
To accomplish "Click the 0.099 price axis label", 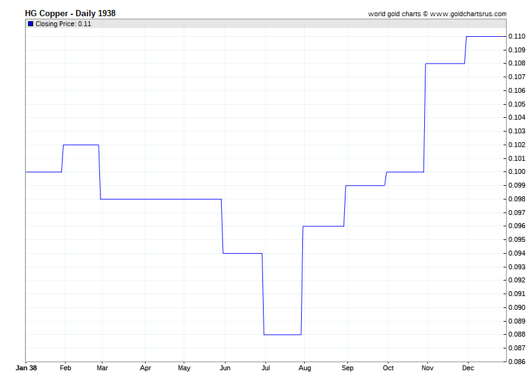I will point(517,186).
